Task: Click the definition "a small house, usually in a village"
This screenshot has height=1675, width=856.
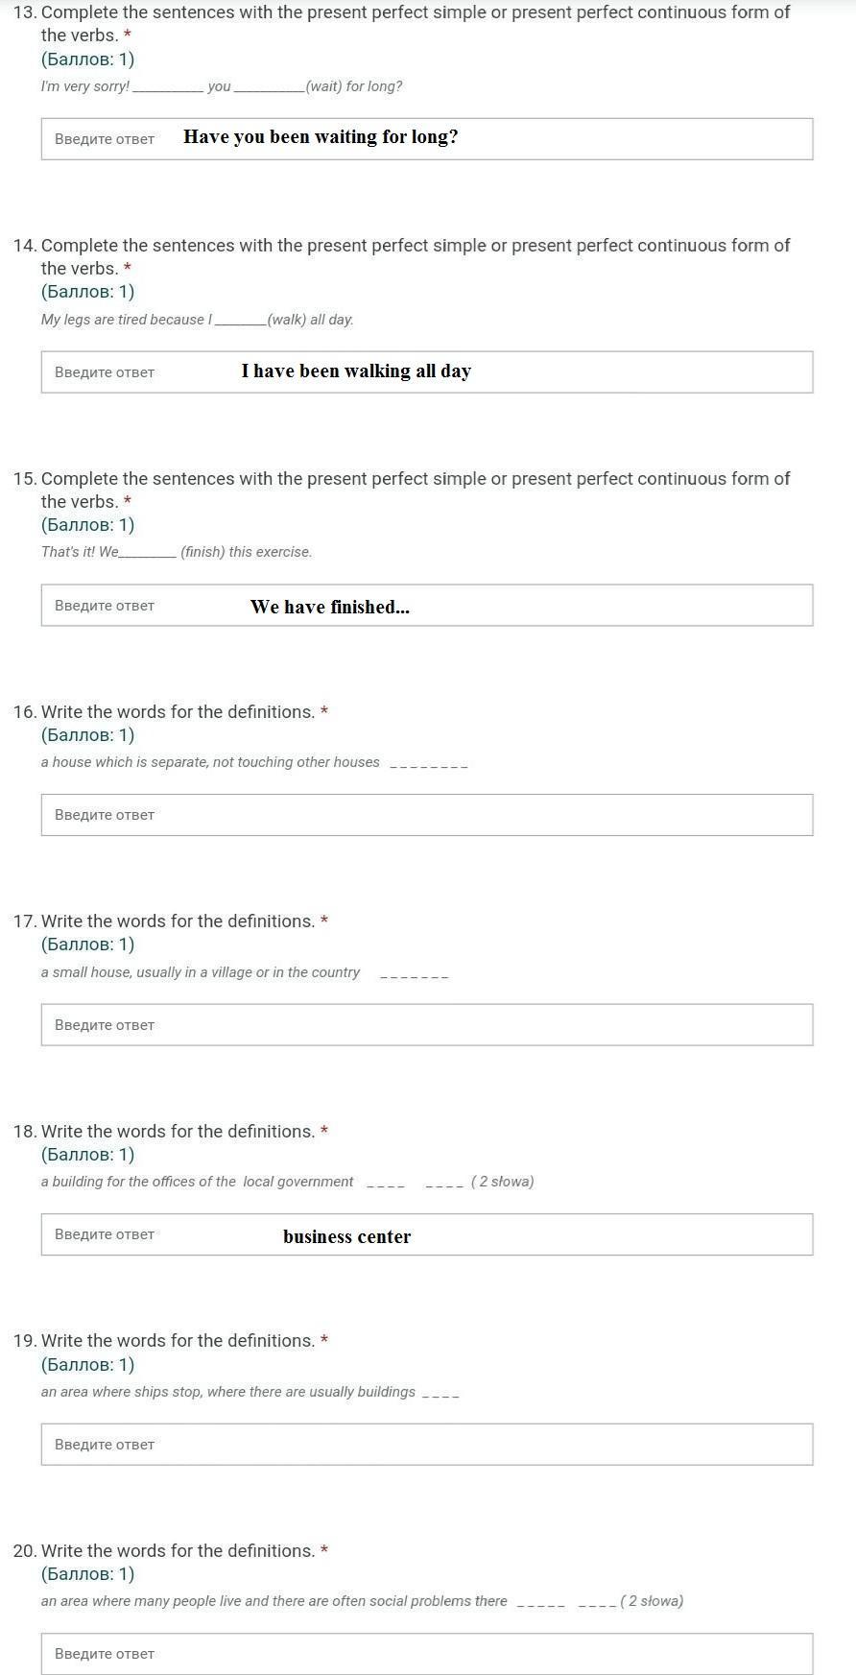Action: 200,972
